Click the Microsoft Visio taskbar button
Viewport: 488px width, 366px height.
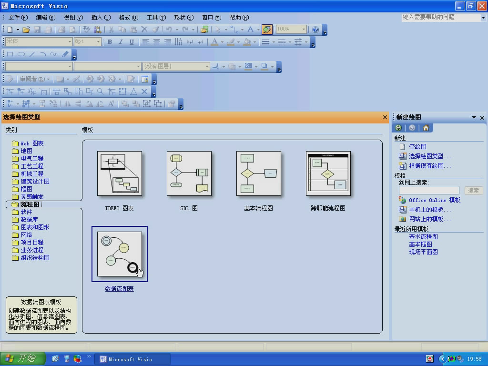pyautogui.click(x=133, y=359)
